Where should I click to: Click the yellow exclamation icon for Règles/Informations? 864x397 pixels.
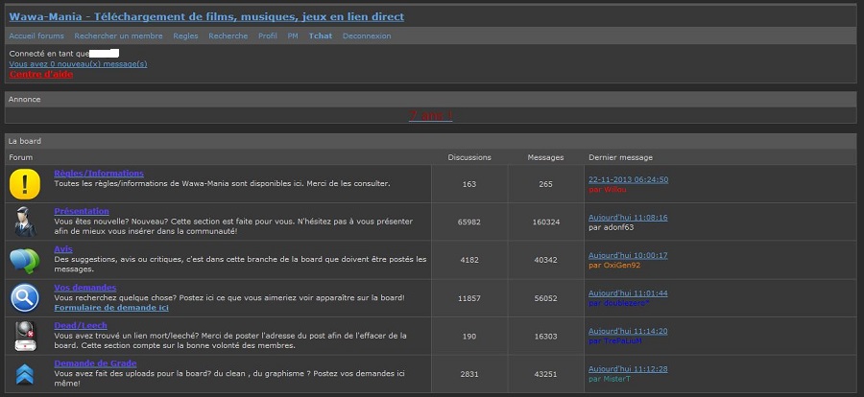click(x=25, y=184)
